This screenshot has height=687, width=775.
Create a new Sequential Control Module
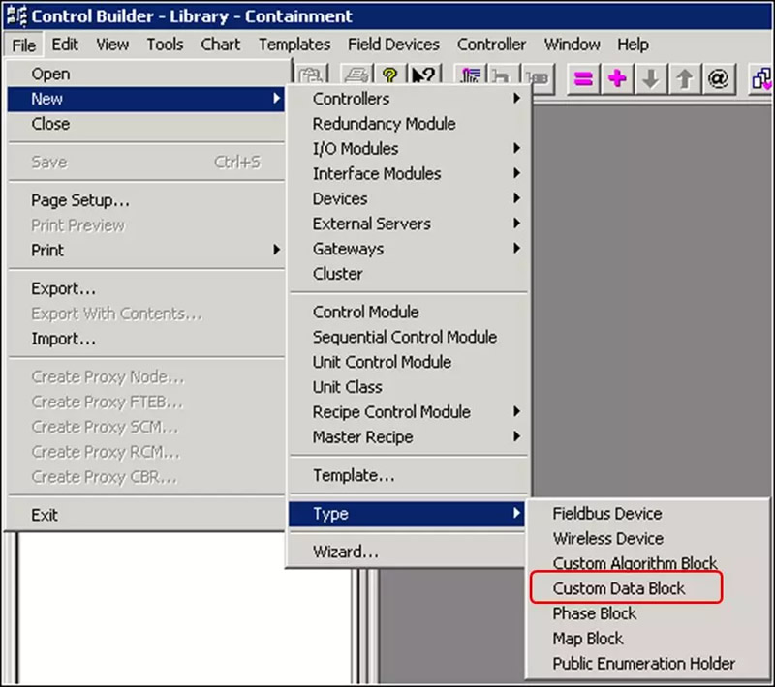point(408,337)
